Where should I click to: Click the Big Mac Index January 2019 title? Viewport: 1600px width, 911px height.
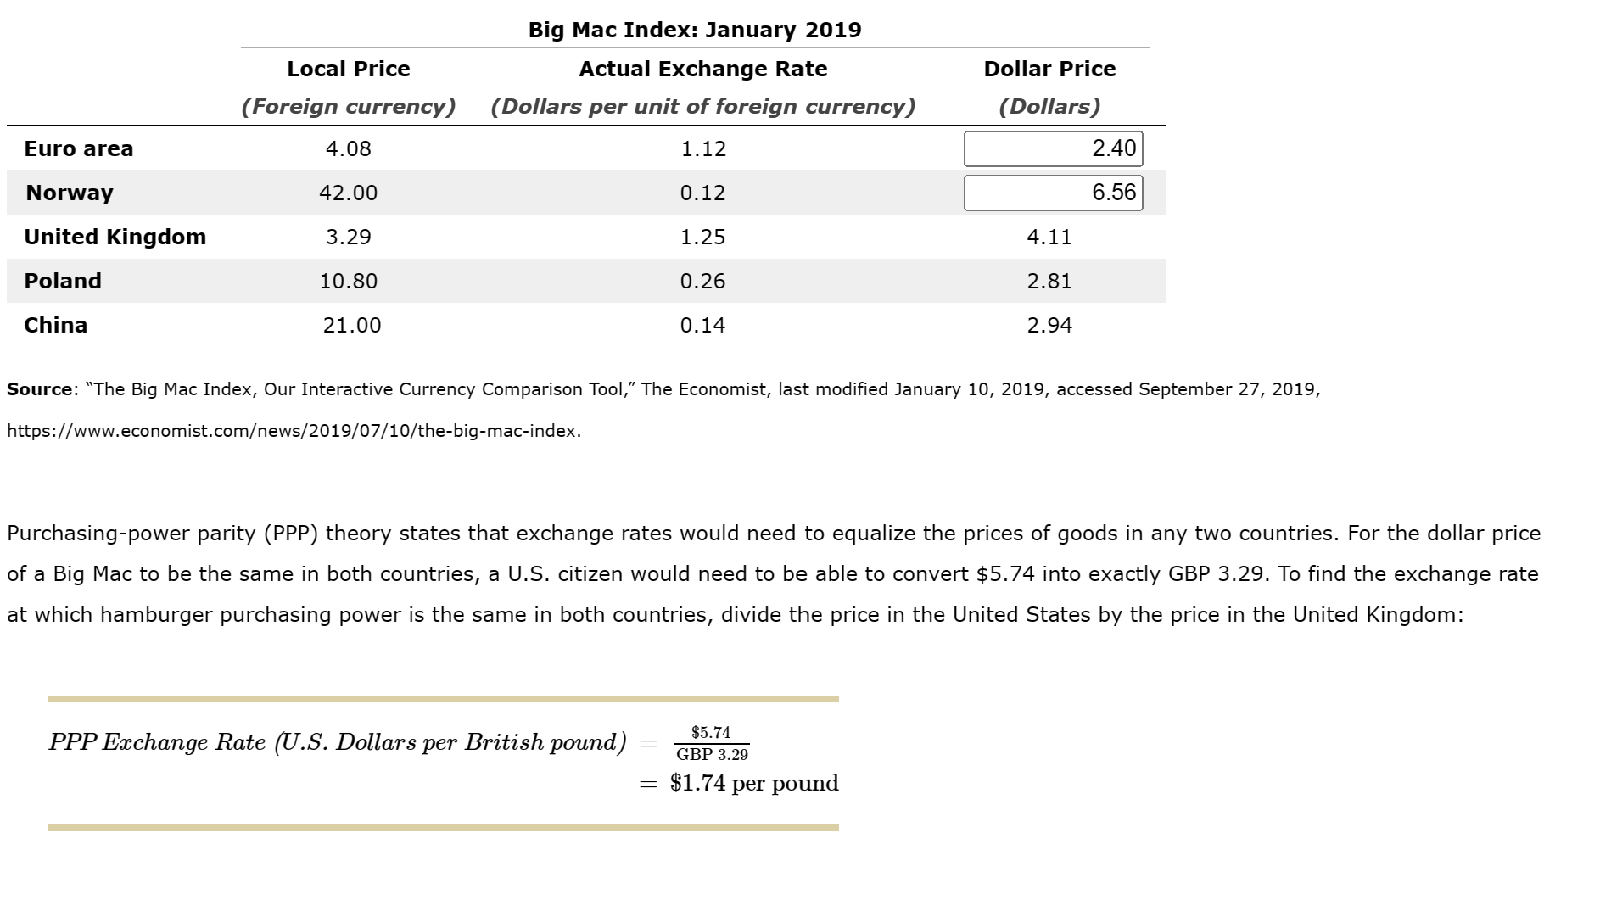tap(694, 31)
